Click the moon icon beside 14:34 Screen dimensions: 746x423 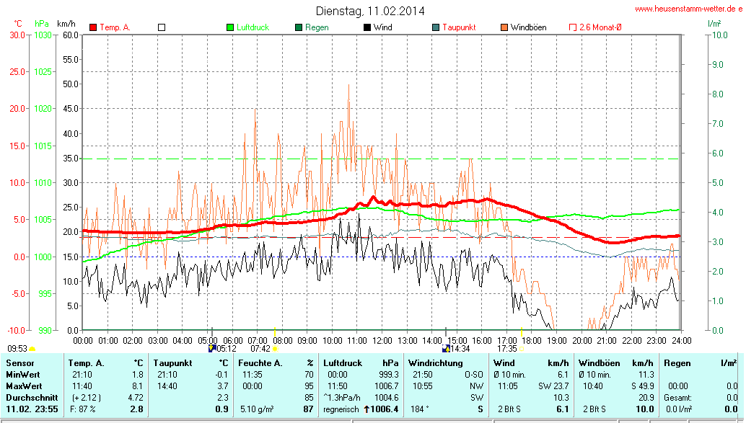pyautogui.click(x=446, y=348)
